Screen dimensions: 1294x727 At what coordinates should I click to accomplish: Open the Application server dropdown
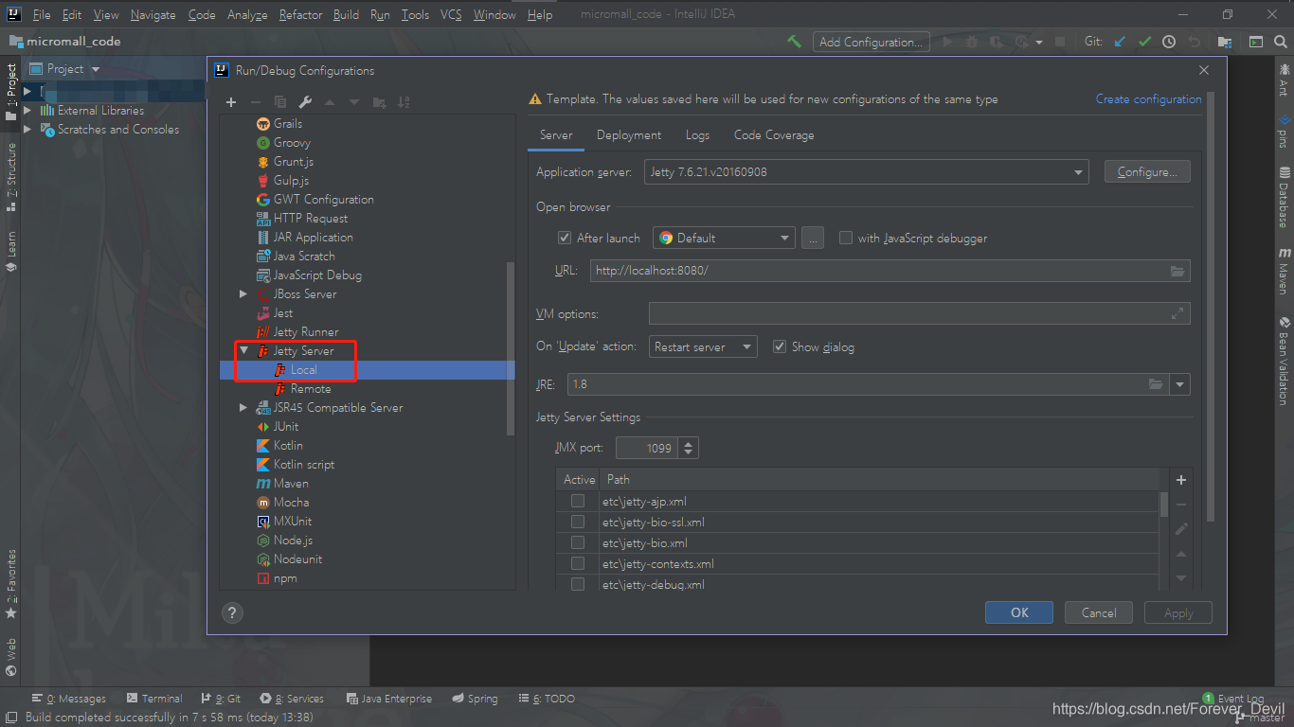[x=866, y=172]
